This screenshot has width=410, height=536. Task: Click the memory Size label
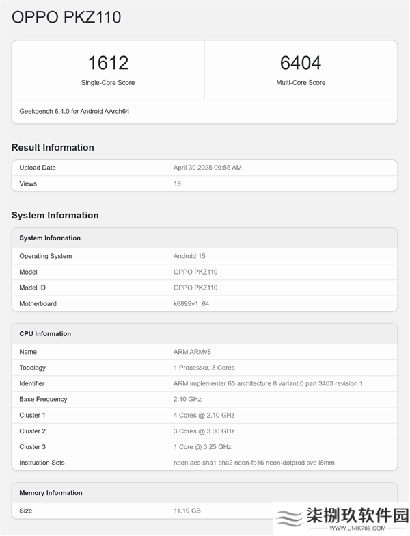click(x=25, y=511)
